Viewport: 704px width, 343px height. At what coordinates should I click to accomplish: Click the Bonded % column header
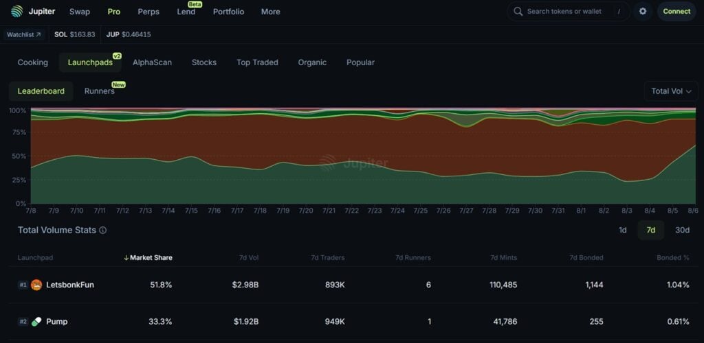coord(673,257)
